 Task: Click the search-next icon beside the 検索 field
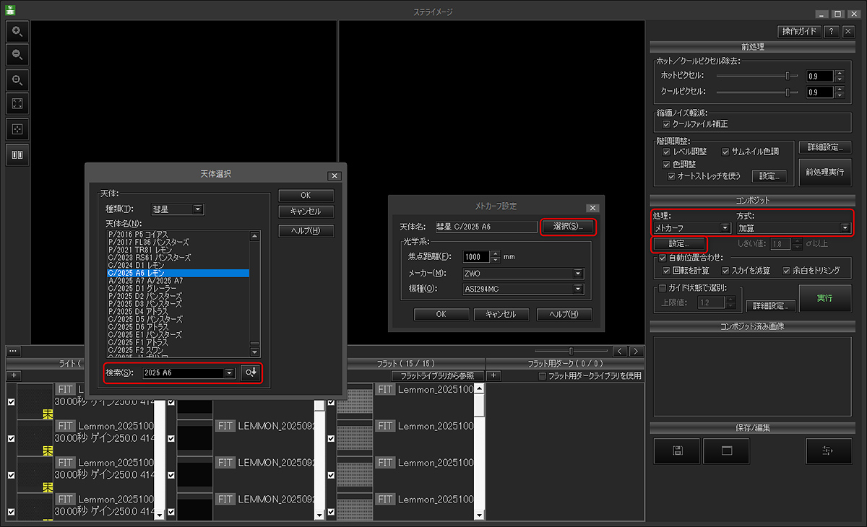click(x=251, y=373)
